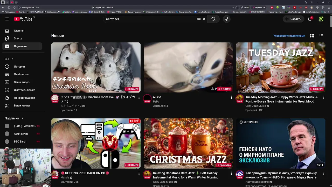
Task: Open Ваши клипы in the sidebar
Action: 22,106
